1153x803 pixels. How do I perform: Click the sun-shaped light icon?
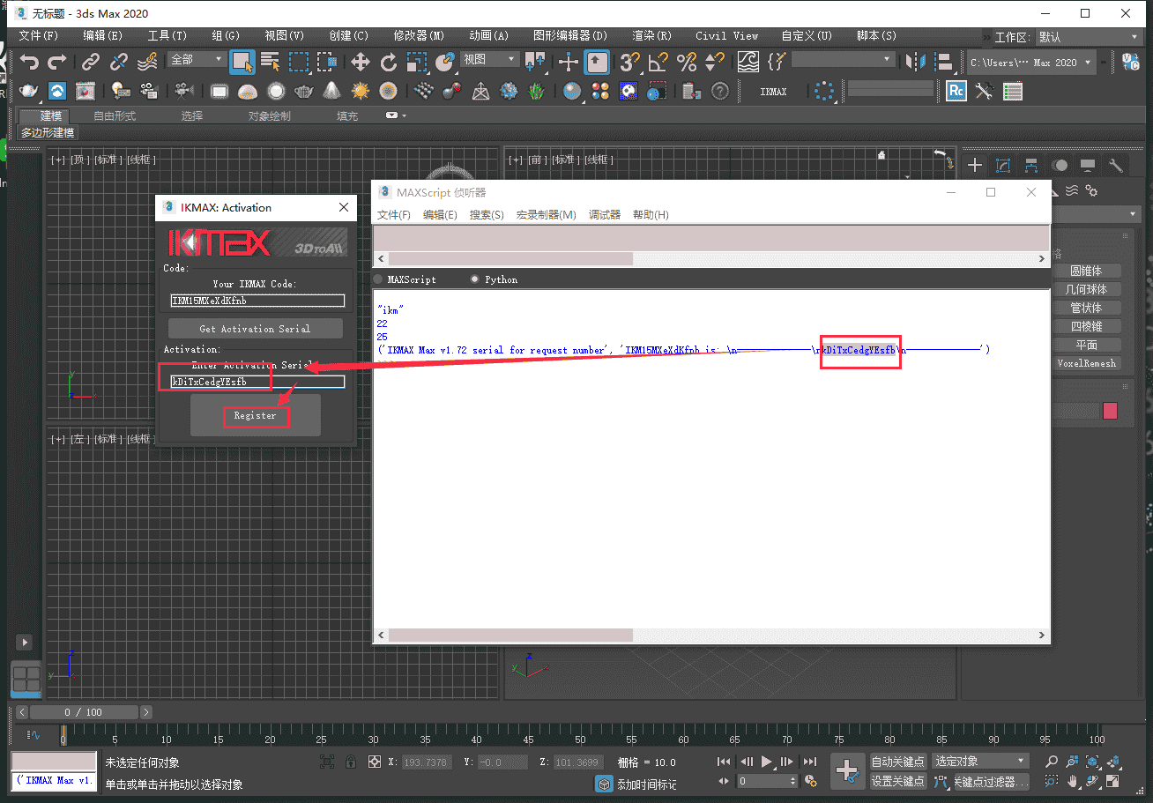360,91
